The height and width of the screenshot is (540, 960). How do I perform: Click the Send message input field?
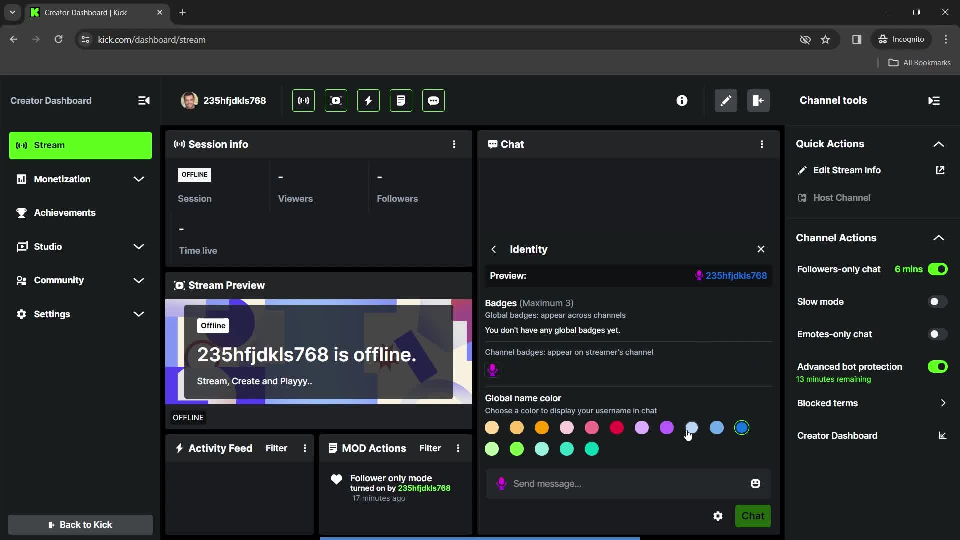627,484
